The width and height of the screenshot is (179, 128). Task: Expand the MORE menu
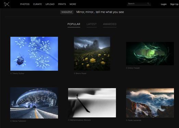[x=73, y=4]
